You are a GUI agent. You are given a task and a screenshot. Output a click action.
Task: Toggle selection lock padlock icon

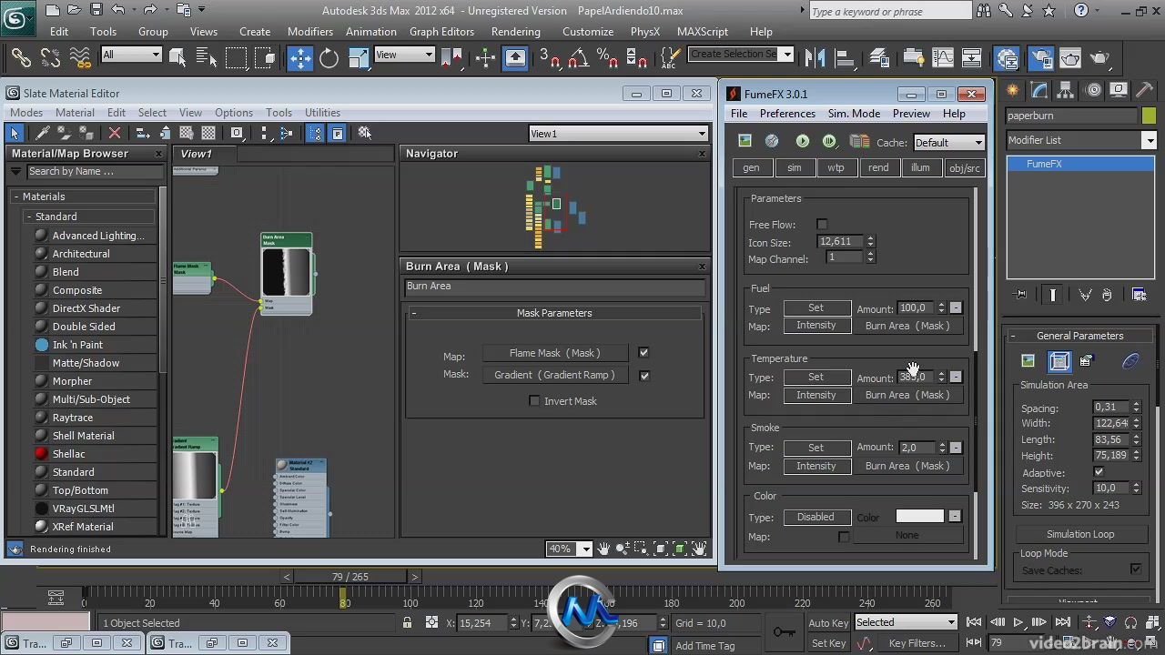[x=408, y=622]
